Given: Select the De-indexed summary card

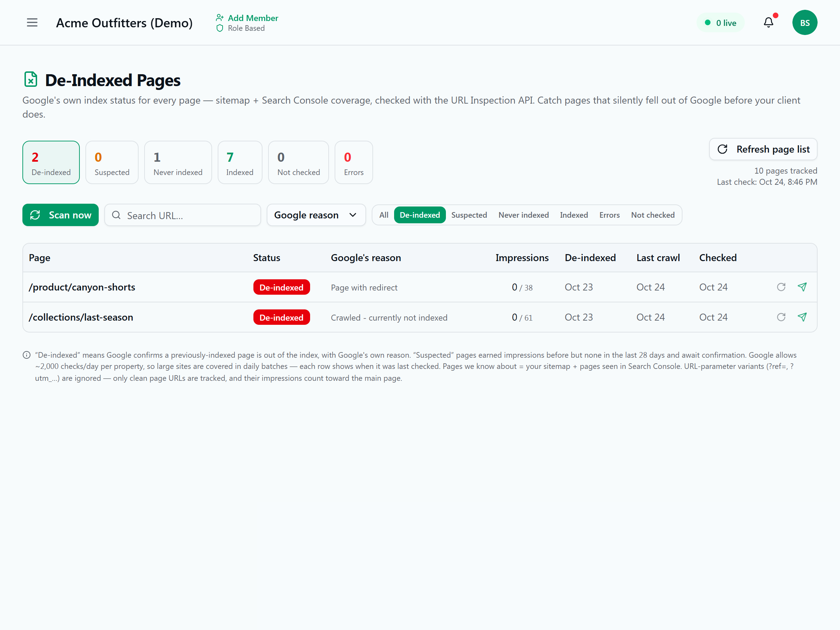Looking at the screenshot, I should click(51, 162).
